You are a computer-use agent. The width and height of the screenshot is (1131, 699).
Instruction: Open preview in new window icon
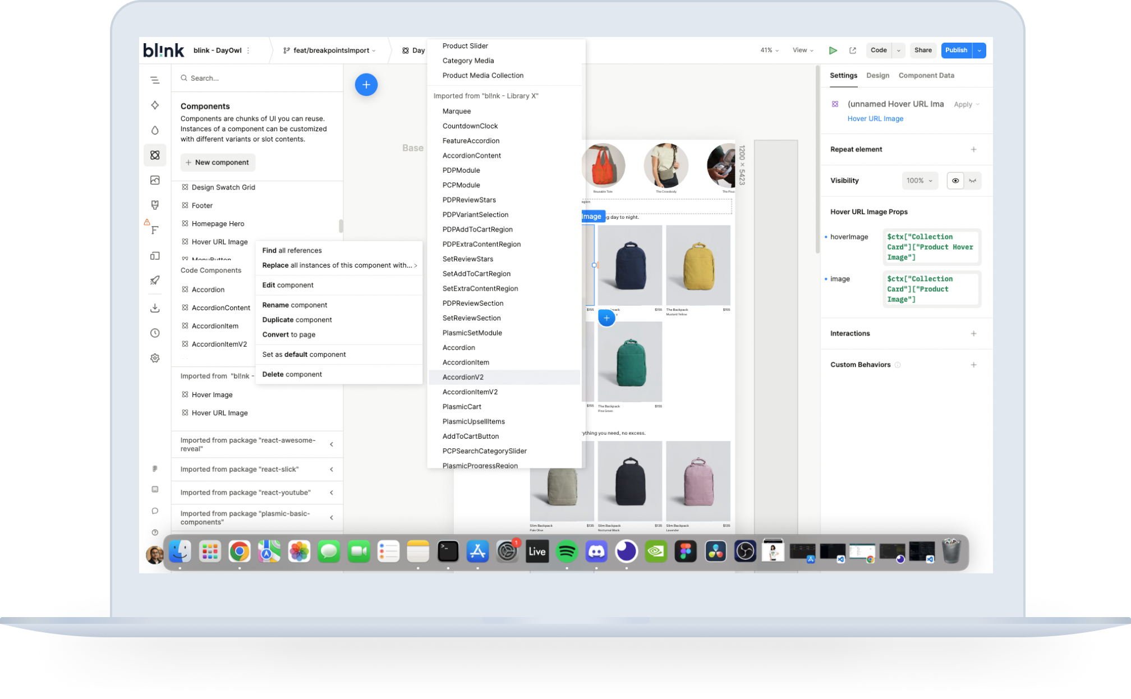pos(853,50)
